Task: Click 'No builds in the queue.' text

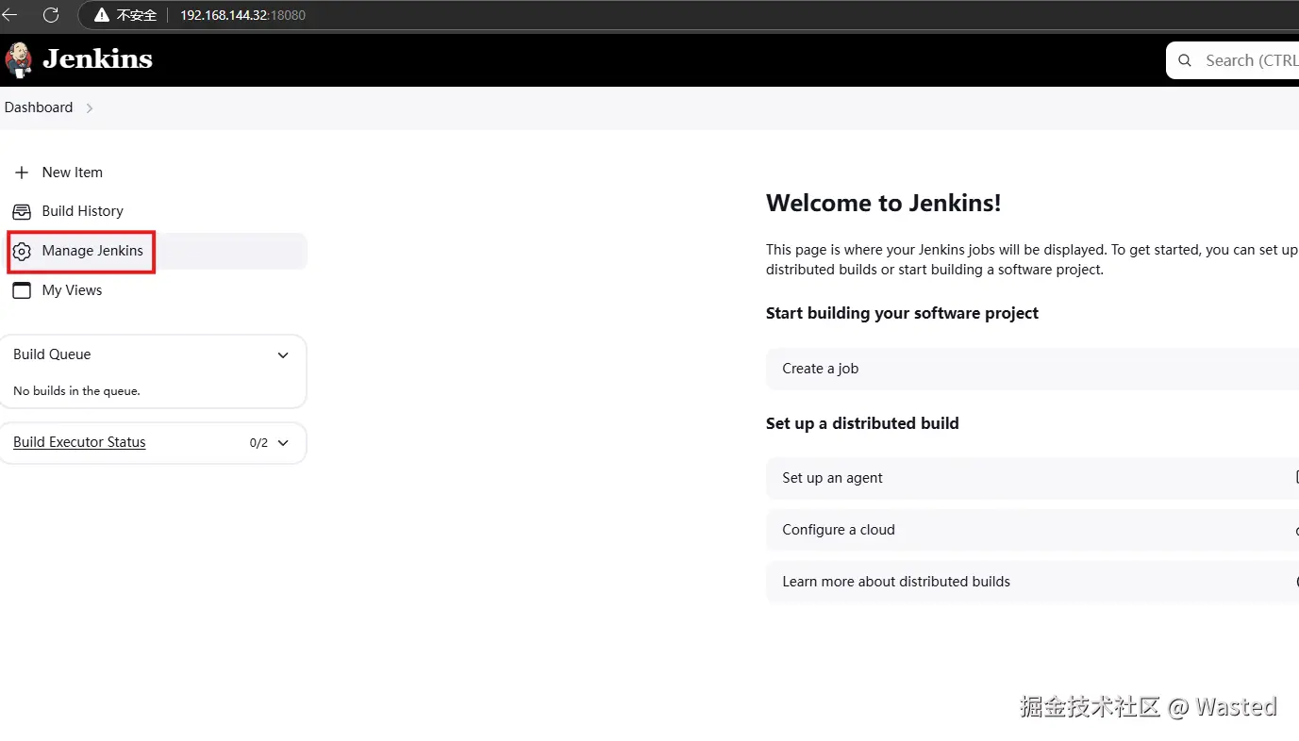Action: coord(76,390)
